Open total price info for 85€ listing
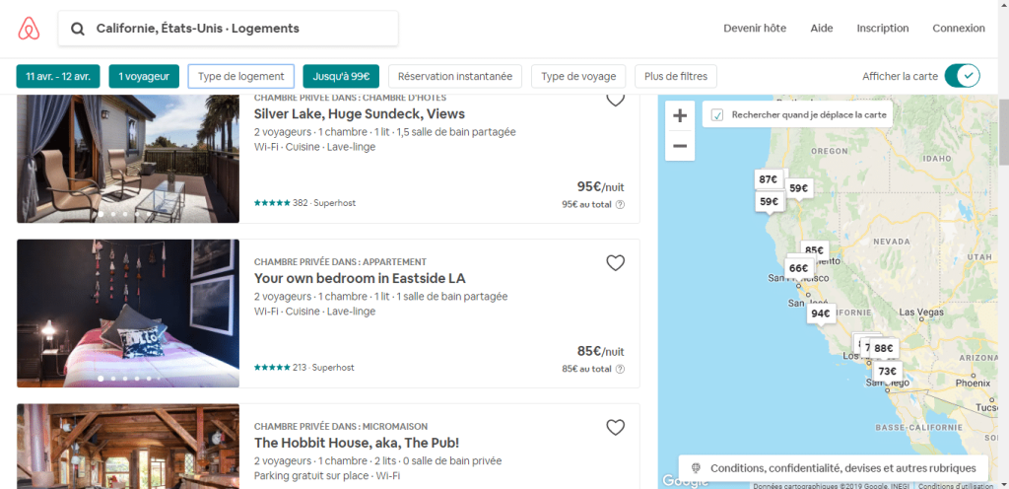 [620, 370]
